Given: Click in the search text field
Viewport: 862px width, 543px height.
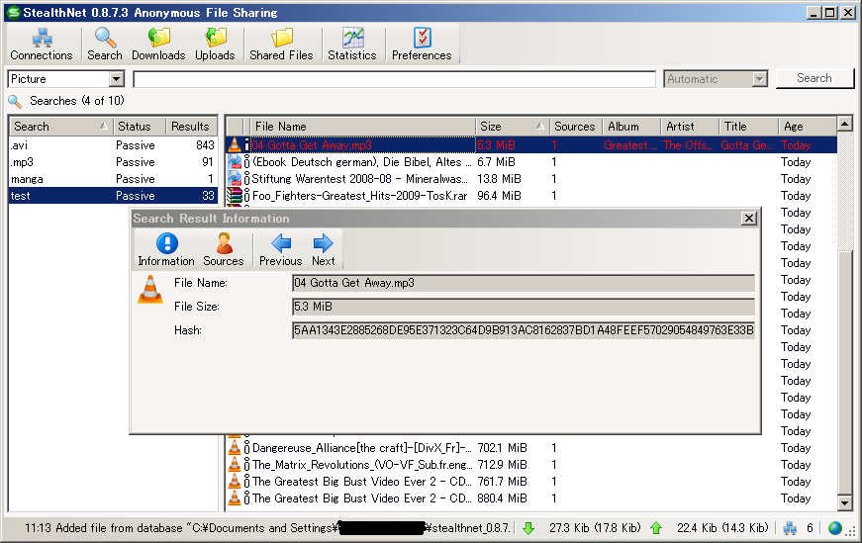Looking at the screenshot, I should [394, 79].
